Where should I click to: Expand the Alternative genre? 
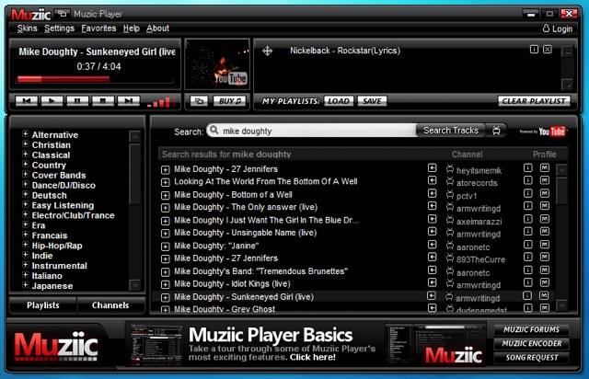(25, 133)
